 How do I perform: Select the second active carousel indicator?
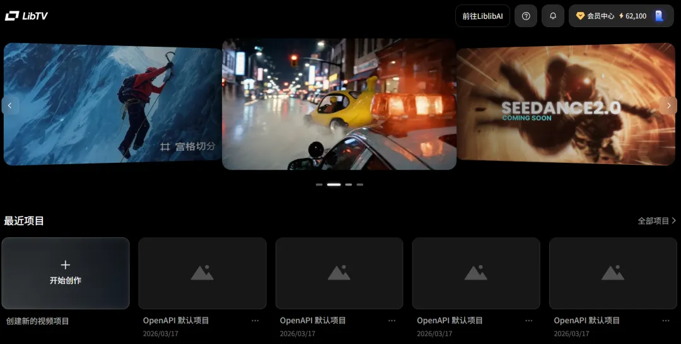click(x=334, y=184)
